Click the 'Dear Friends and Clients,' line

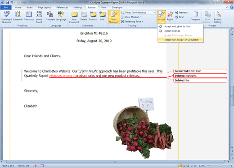[42, 56]
